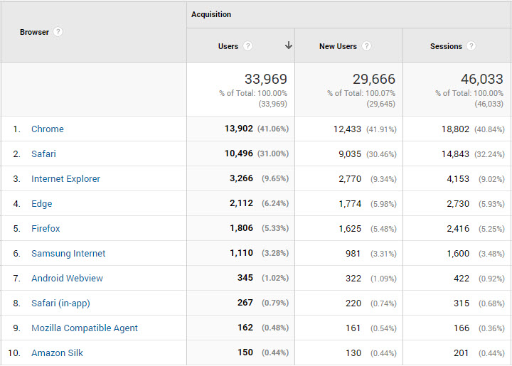Select Chrome new users value 12,433
Screen dimensions: 512x366
pos(347,129)
